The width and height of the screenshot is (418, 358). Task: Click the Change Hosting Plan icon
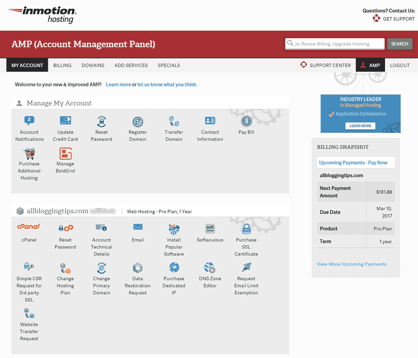click(x=65, y=268)
